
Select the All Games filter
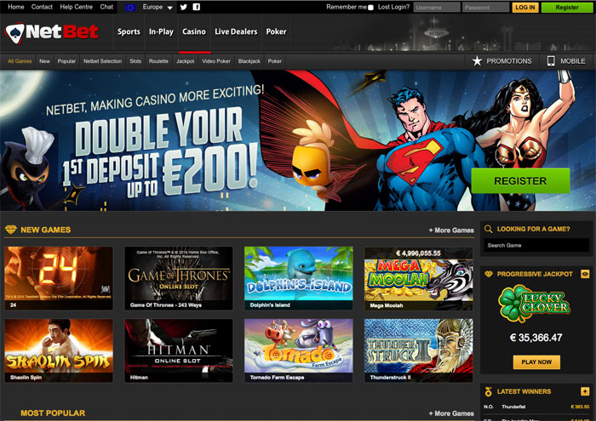pyautogui.click(x=20, y=61)
